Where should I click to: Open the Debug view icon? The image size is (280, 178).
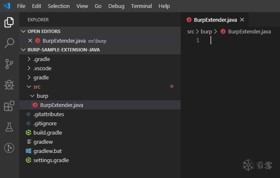[9, 85]
